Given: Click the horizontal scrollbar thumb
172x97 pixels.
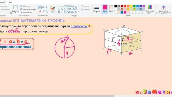Looking at the screenshot, I should [57, 96].
